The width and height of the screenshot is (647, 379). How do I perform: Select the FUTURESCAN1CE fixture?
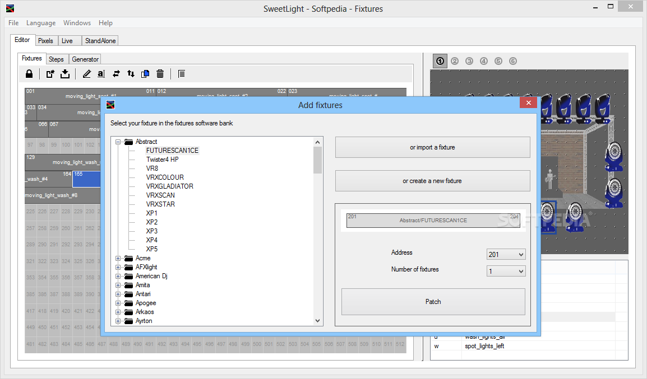172,151
